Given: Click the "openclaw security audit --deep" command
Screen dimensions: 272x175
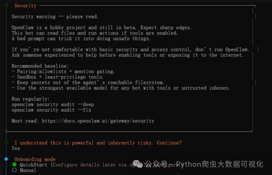Looking at the screenshot, I should tap(53, 104).
